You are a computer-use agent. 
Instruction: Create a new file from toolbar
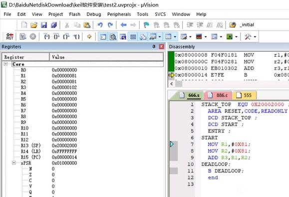[x=24, y=25]
